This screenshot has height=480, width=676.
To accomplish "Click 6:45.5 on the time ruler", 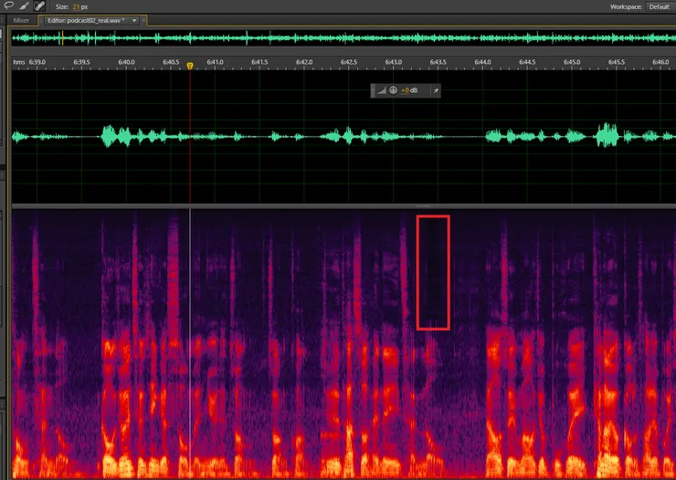I will 617,62.
